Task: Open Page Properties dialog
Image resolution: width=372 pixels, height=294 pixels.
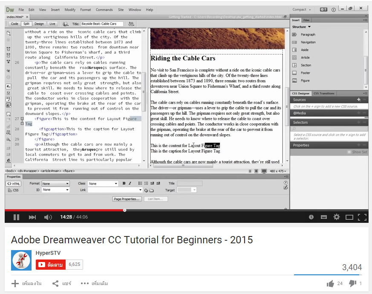Action: tap(127, 199)
